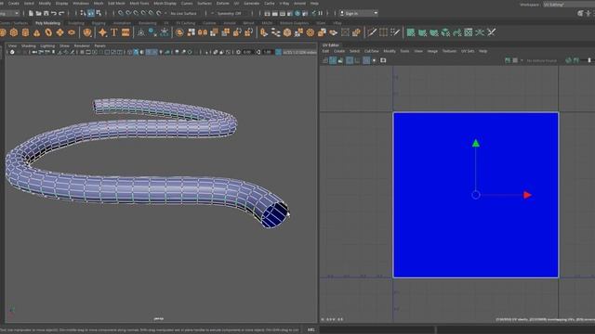Click the Open Scene folder icon

(x=39, y=13)
